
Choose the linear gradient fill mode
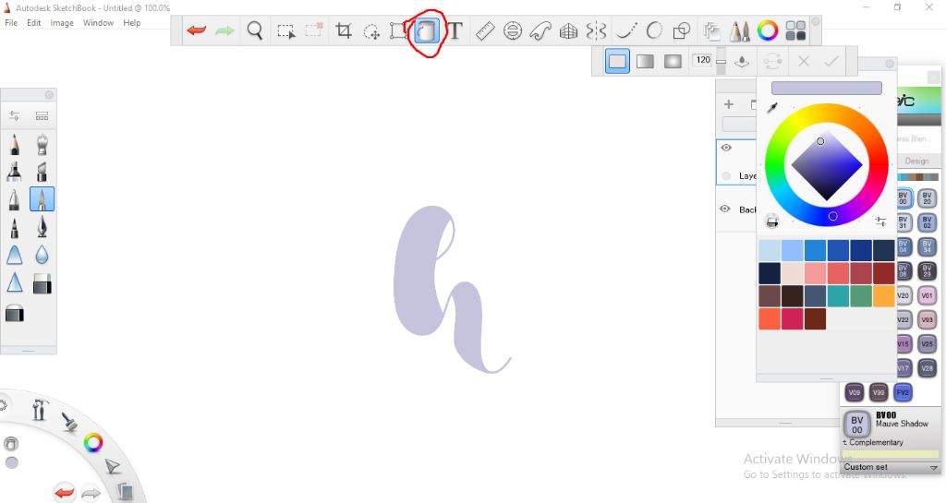pyautogui.click(x=645, y=61)
